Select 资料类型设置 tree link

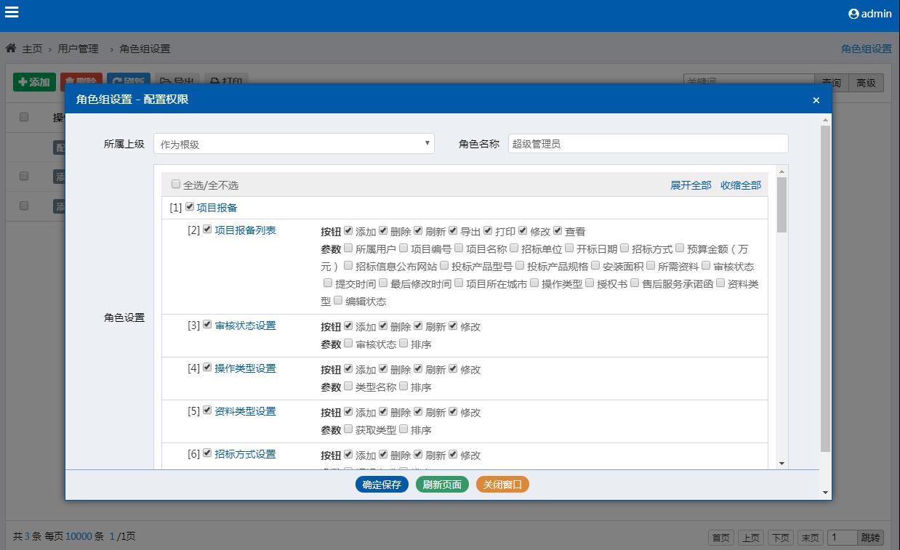[x=246, y=411]
